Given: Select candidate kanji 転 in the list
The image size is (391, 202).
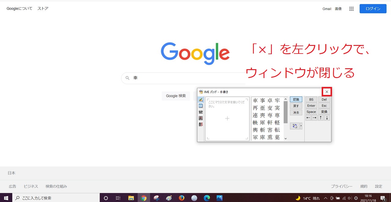Looking at the screenshot, I should pyautogui.click(x=277, y=130).
